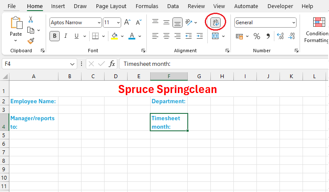The image size is (329, 192).
Task: Toggle Bottom Align for cell
Action: pyautogui.click(x=178, y=23)
